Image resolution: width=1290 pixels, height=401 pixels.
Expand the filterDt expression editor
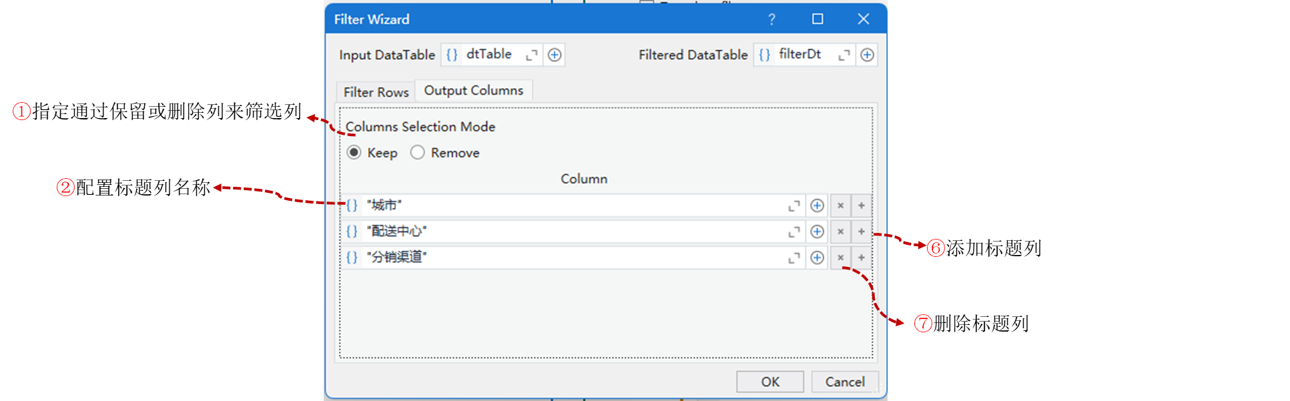[844, 55]
